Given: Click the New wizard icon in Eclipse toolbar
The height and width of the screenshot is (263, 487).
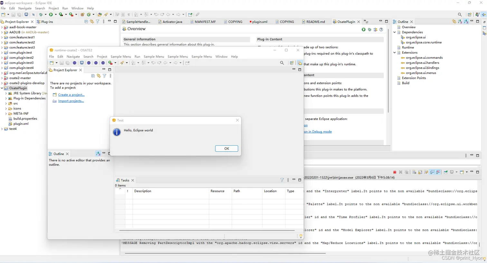Looking at the screenshot, I should tap(3, 14).
